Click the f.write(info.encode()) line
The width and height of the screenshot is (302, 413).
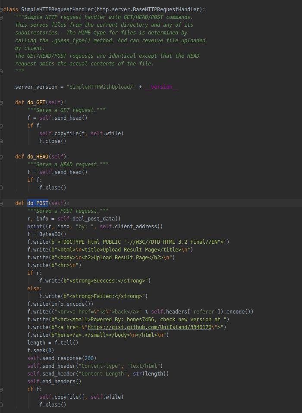pos(60,304)
